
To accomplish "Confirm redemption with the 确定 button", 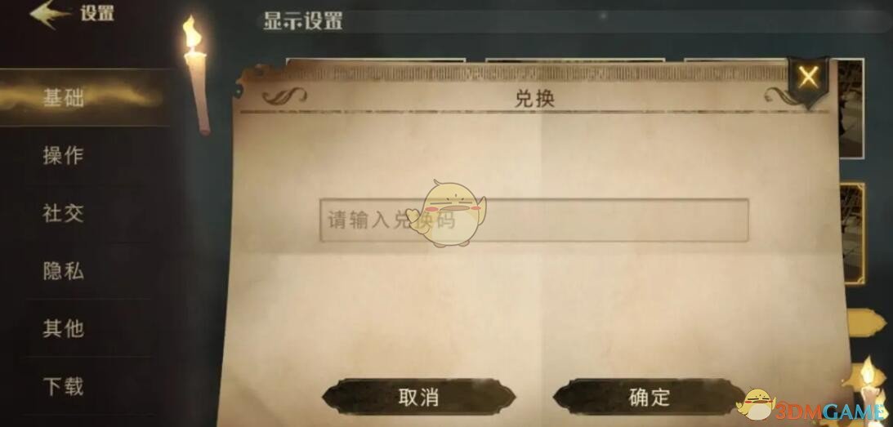I will coord(650,397).
